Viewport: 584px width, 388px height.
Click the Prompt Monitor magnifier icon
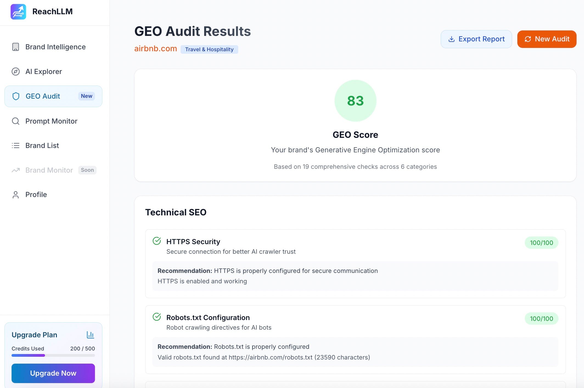click(16, 121)
